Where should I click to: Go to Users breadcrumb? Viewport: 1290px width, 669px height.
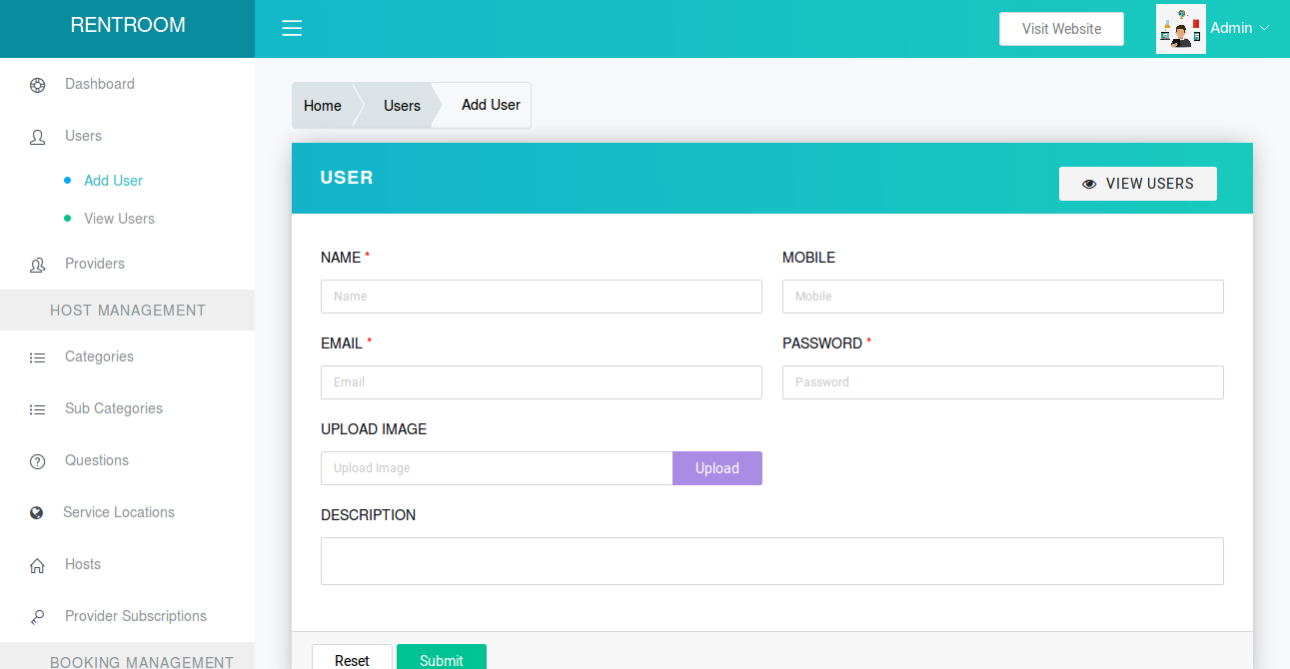402,106
